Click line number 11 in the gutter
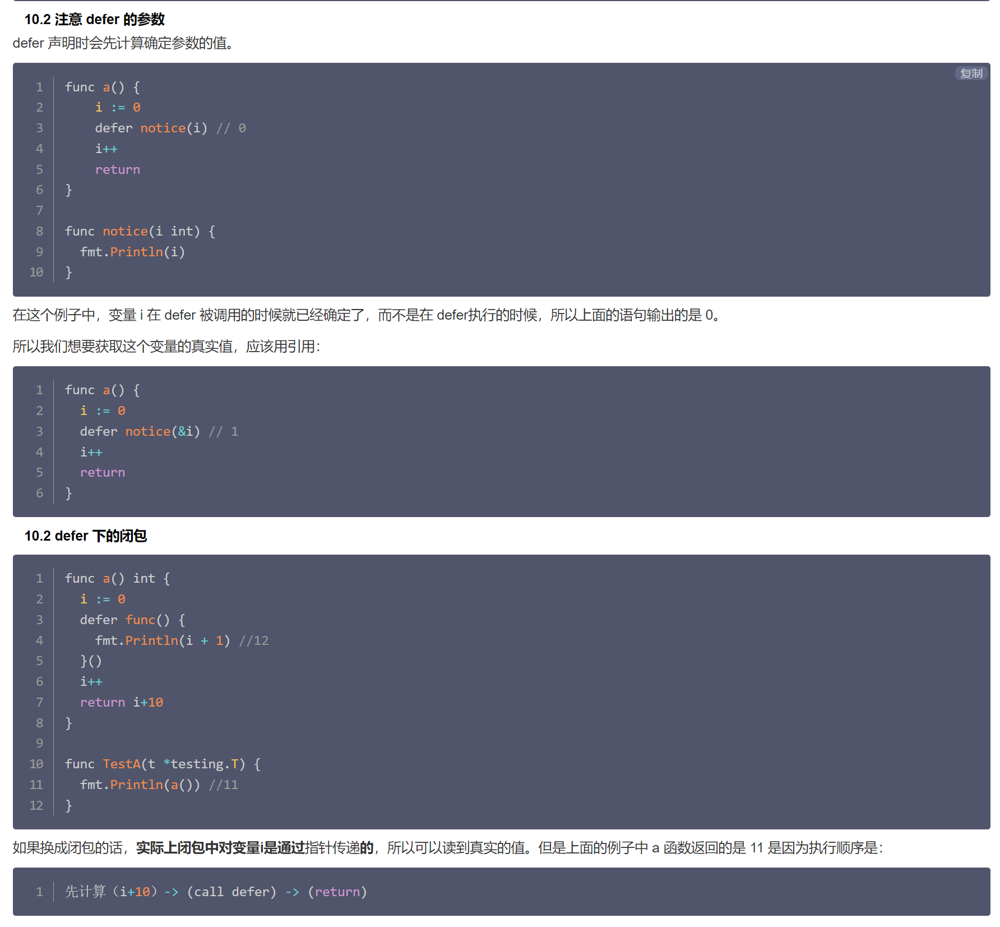 36,785
